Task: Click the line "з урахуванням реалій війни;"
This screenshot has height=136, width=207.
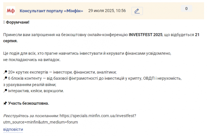Action: (x=30, y=85)
